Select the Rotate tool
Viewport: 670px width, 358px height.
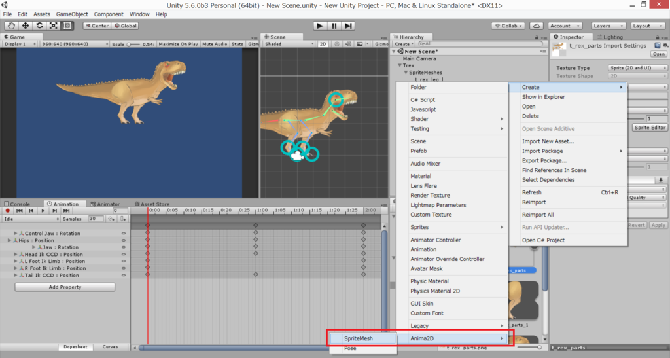click(x=39, y=26)
